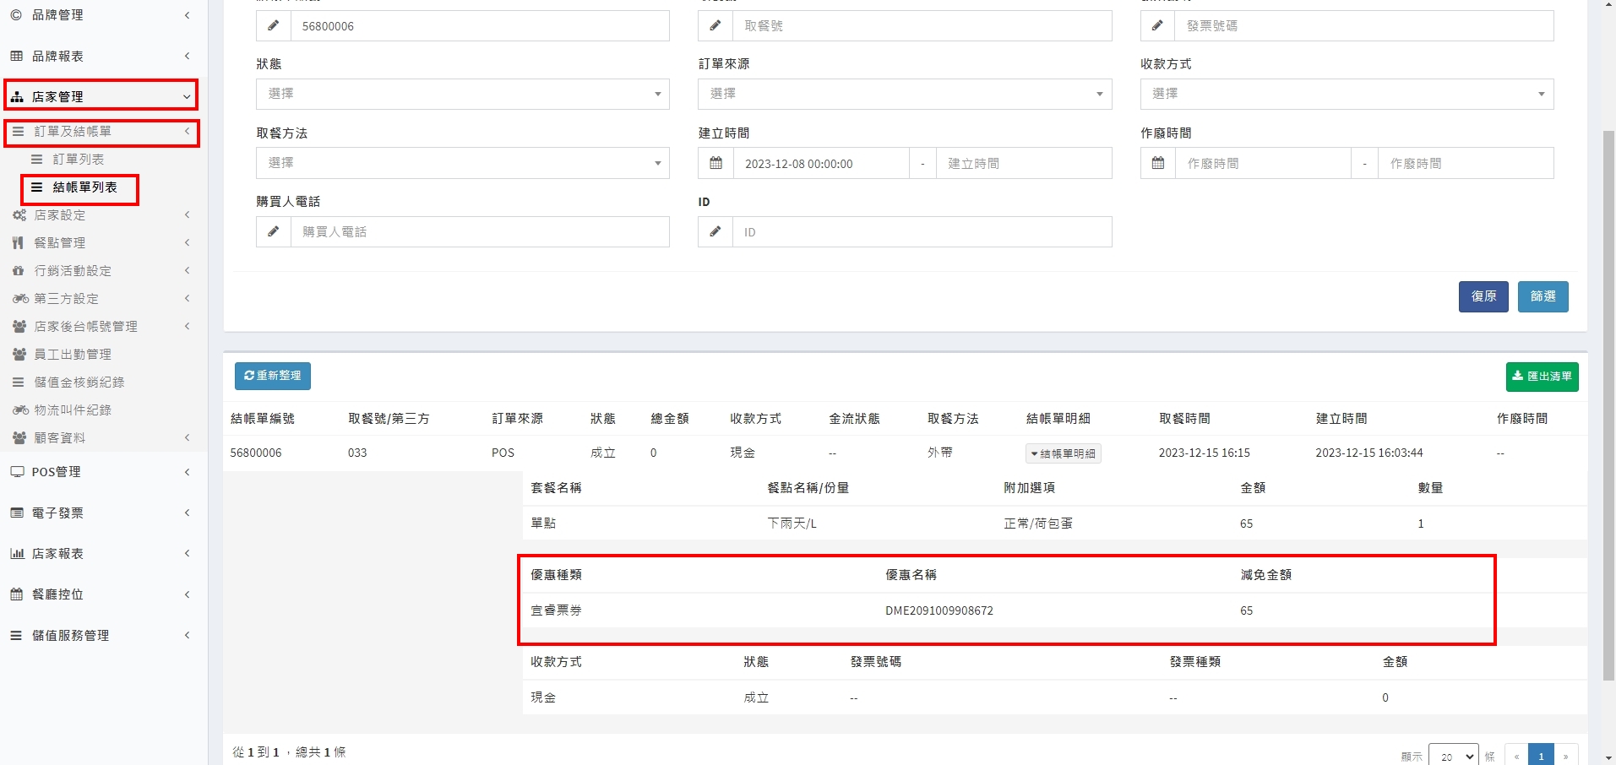1616x765 pixels.
Task: Open 訂單列表 in the sidebar
Action: (x=79, y=160)
